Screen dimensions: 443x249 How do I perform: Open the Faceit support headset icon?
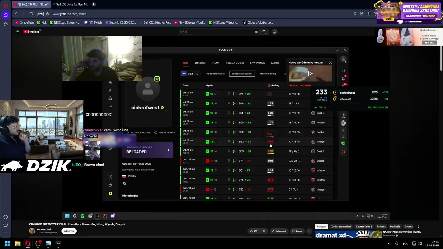coord(343,151)
